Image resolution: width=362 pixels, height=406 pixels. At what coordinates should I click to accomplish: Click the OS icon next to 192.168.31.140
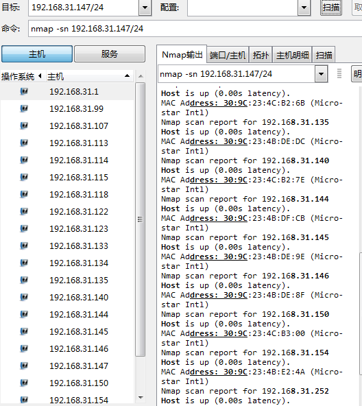[x=24, y=297]
